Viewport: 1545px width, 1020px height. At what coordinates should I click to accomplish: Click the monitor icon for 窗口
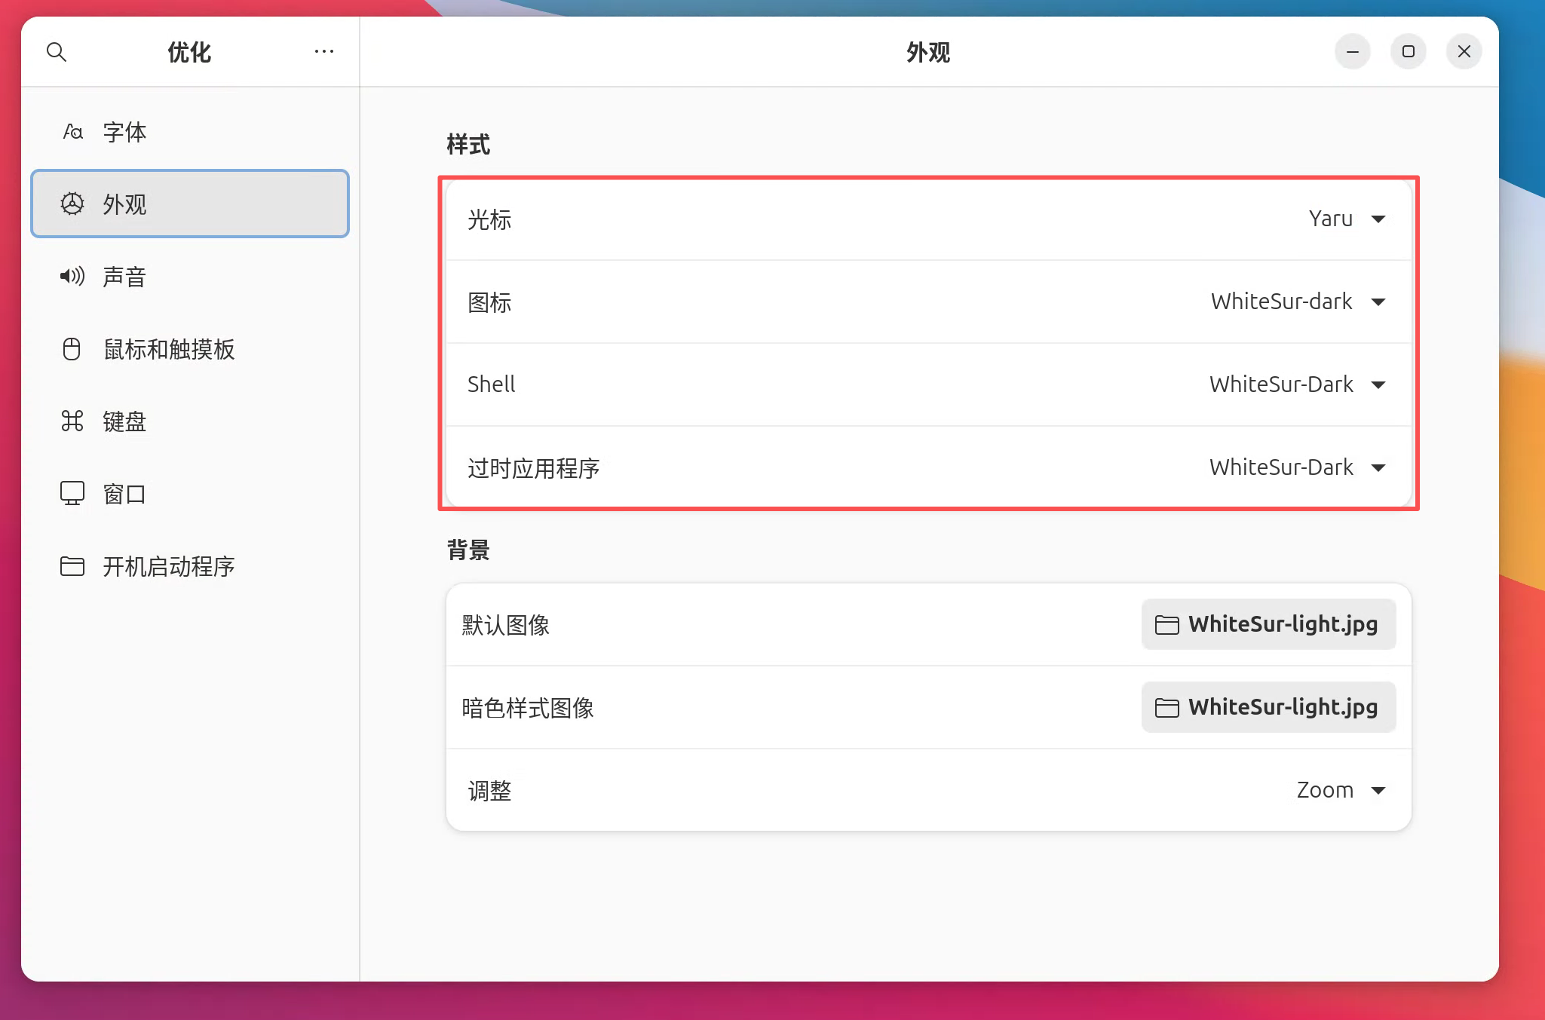72,494
